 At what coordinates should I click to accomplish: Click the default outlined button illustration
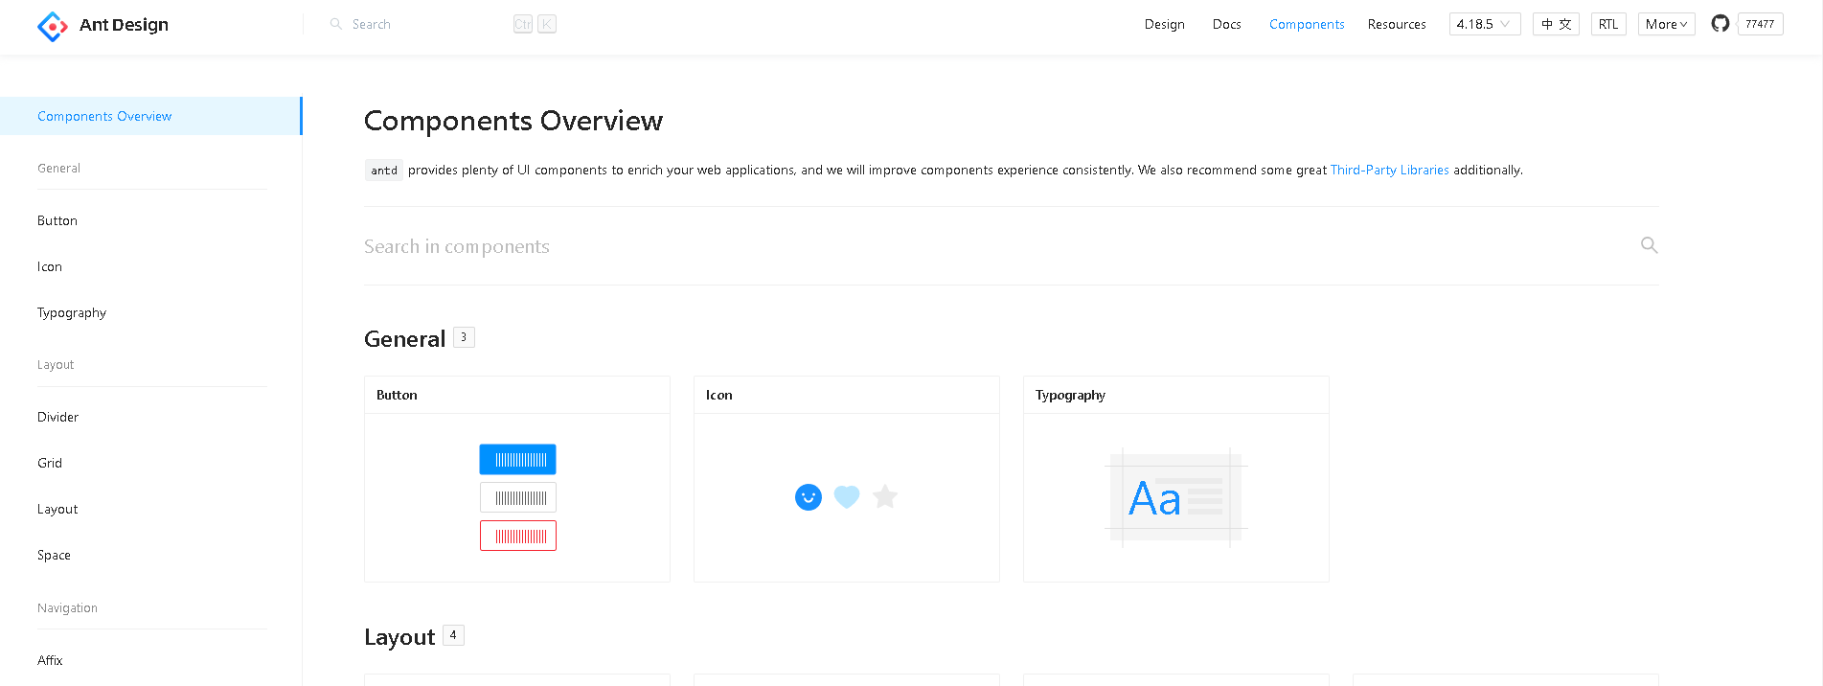(517, 498)
